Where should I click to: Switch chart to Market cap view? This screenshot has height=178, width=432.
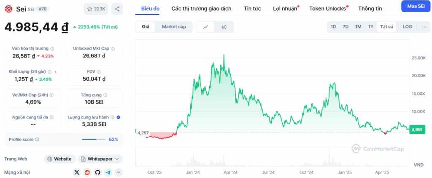[174, 27]
